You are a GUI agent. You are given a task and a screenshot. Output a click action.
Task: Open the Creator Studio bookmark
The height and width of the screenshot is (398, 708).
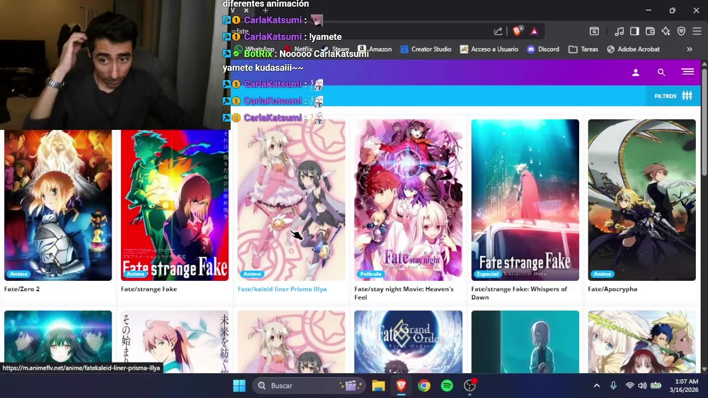pyautogui.click(x=426, y=49)
